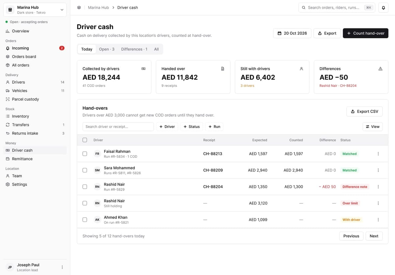This screenshot has width=395, height=275.
Task: Click the Marina Hub breadcrumb link
Action: click(98, 8)
